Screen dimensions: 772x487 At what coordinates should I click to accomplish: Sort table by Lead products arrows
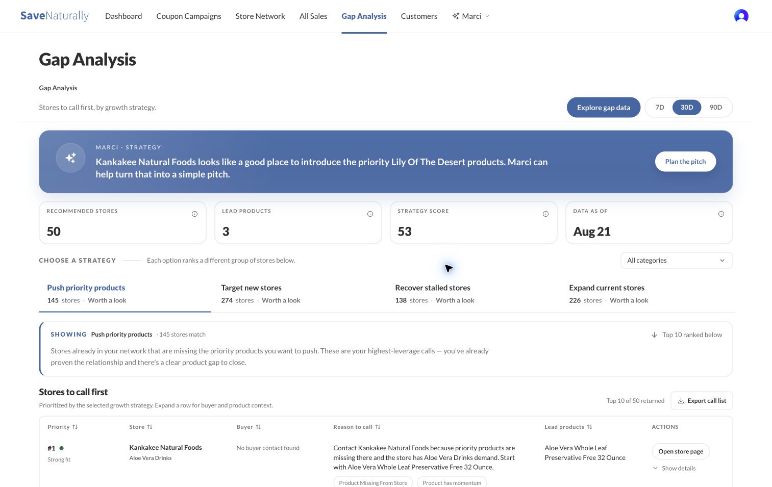589,427
